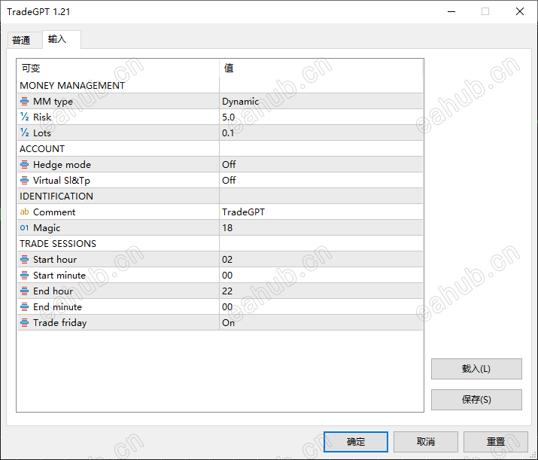
Task: Select the MONEY MANAGEMENT section row
Action: (x=220, y=86)
